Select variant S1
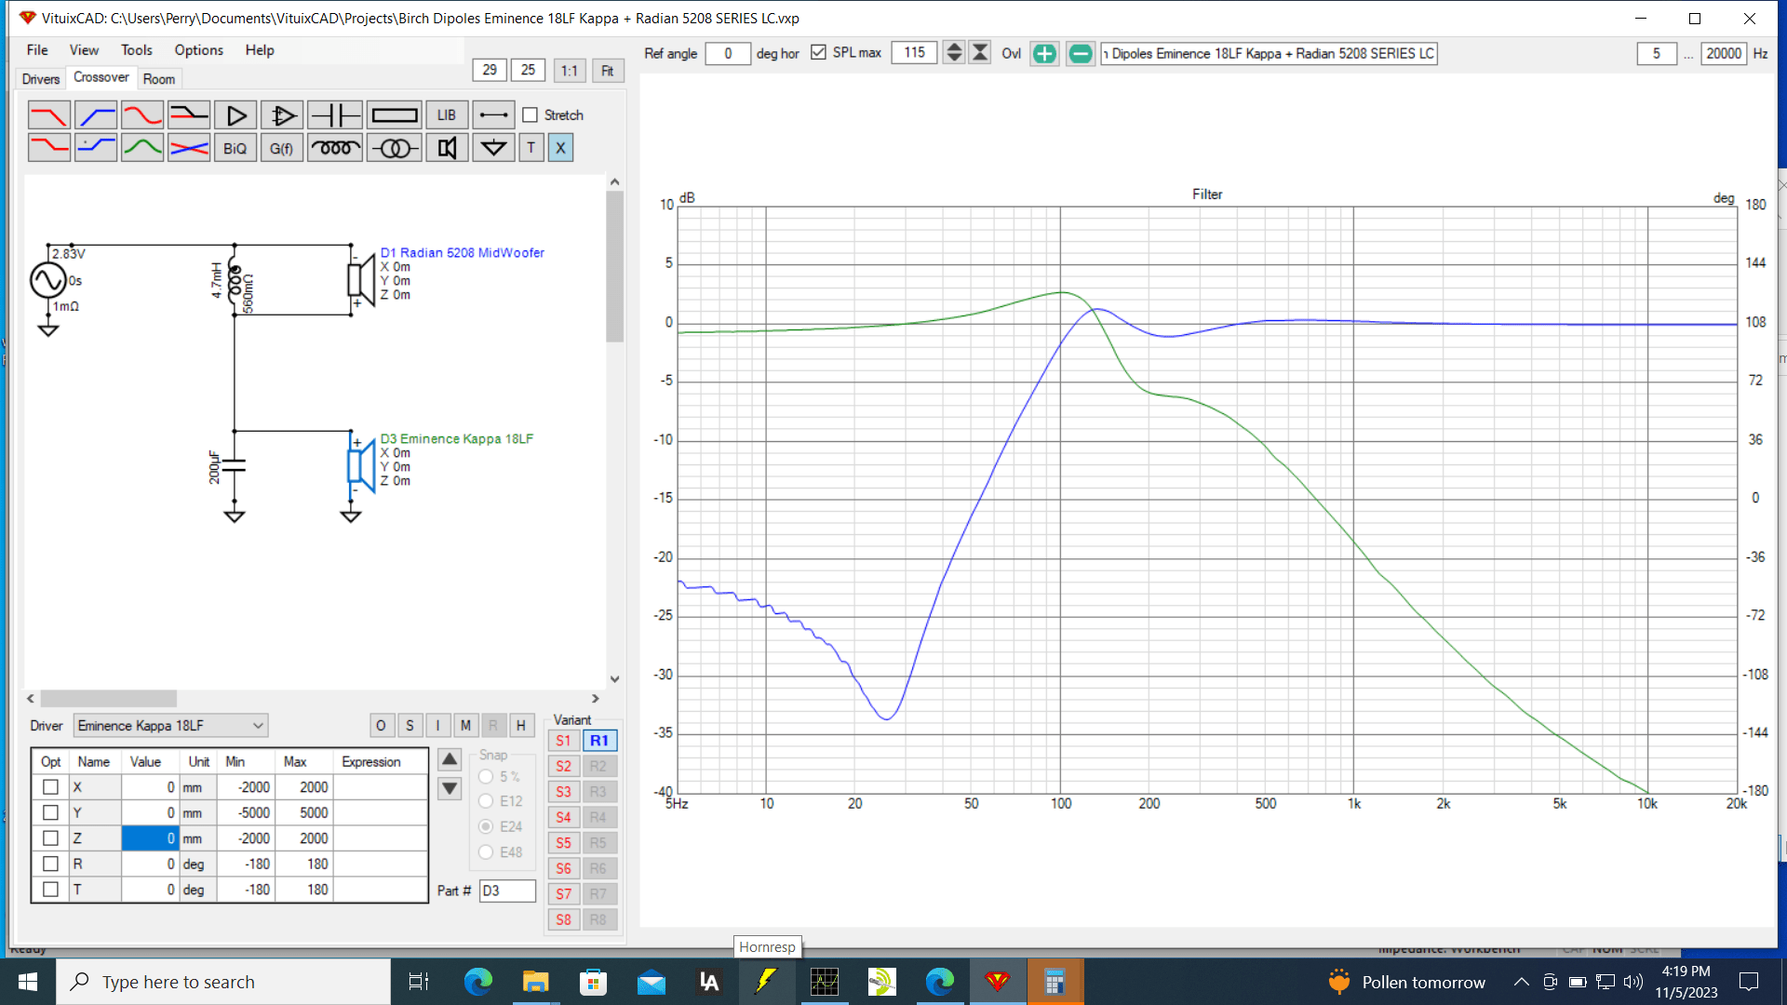Image resolution: width=1787 pixels, height=1005 pixels. tap(563, 741)
